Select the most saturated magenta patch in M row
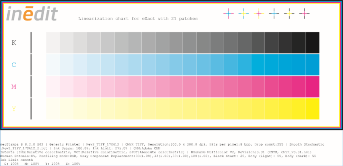343x166 pixels. point(313,87)
